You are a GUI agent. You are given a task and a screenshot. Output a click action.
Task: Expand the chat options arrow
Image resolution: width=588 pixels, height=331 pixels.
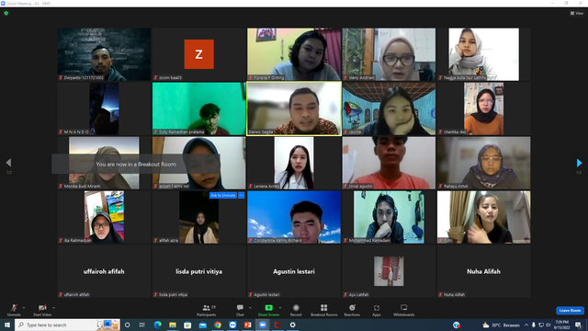coord(250,308)
